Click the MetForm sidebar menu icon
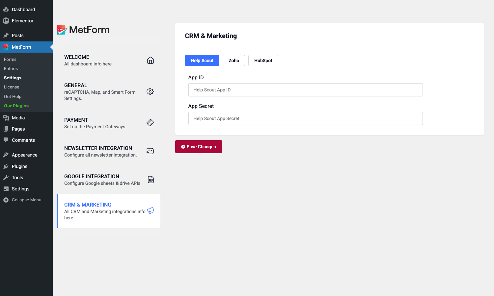494x296 pixels. 6,47
